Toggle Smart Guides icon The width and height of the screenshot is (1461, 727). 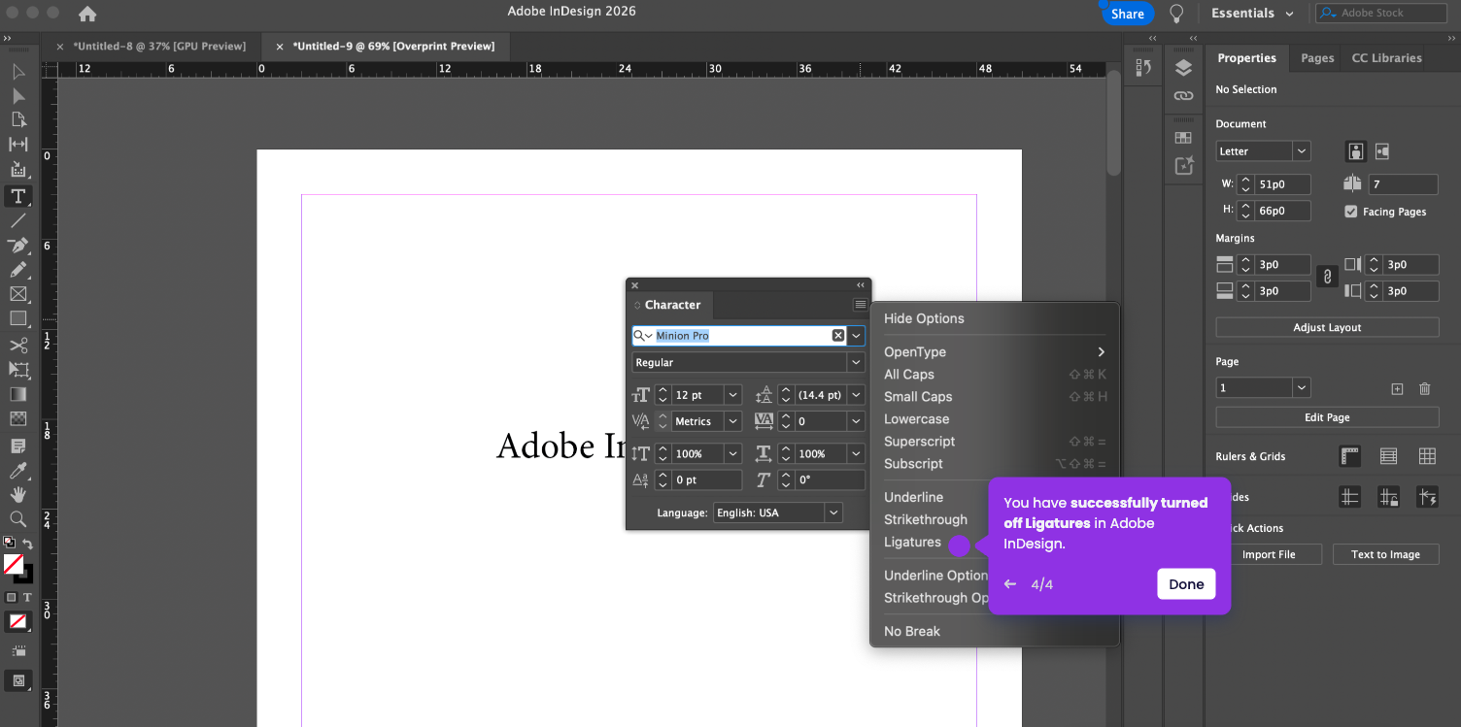click(x=1427, y=497)
